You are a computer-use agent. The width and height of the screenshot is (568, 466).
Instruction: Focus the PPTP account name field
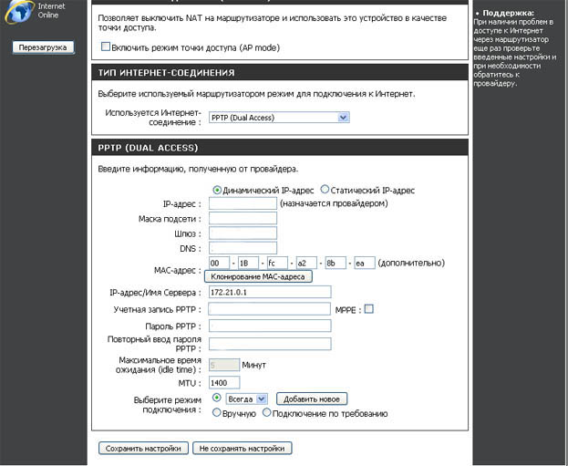[x=269, y=309]
